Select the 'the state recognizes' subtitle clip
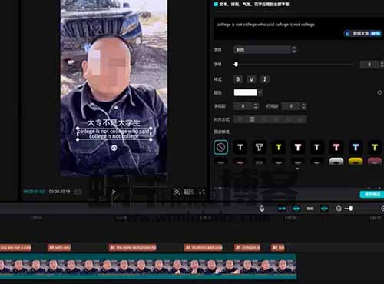The height and width of the screenshot is (284, 384). tap(133, 248)
